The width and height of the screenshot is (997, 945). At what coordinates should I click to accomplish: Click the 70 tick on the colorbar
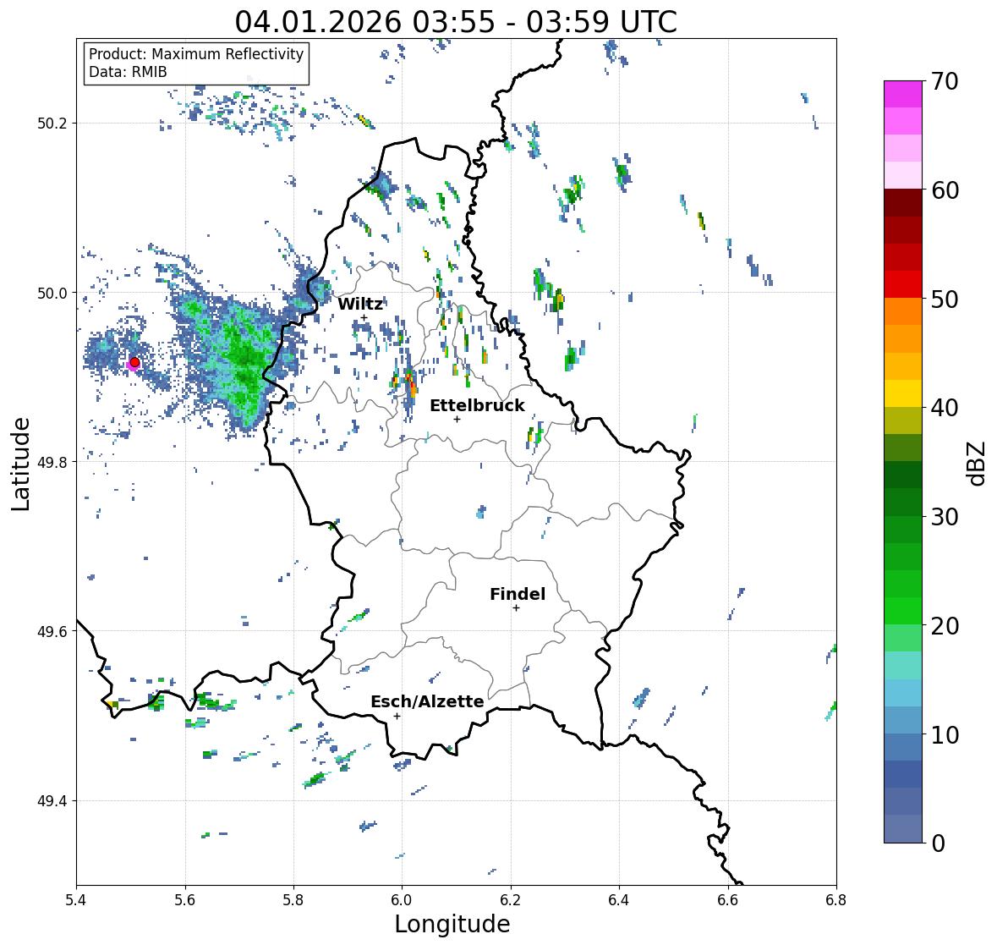coord(945,81)
